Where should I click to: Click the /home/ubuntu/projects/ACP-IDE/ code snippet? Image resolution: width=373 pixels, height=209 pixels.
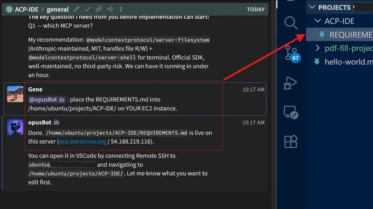[x=76, y=174]
